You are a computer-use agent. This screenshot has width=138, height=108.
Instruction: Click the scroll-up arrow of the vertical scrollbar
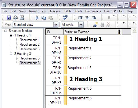[x=135, y=30]
